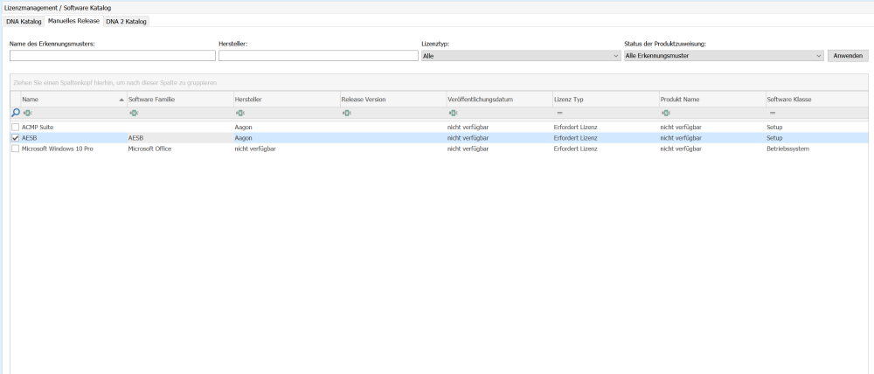Click the magnifier icon in the filter row
The height and width of the screenshot is (374, 874).
pyautogui.click(x=15, y=113)
